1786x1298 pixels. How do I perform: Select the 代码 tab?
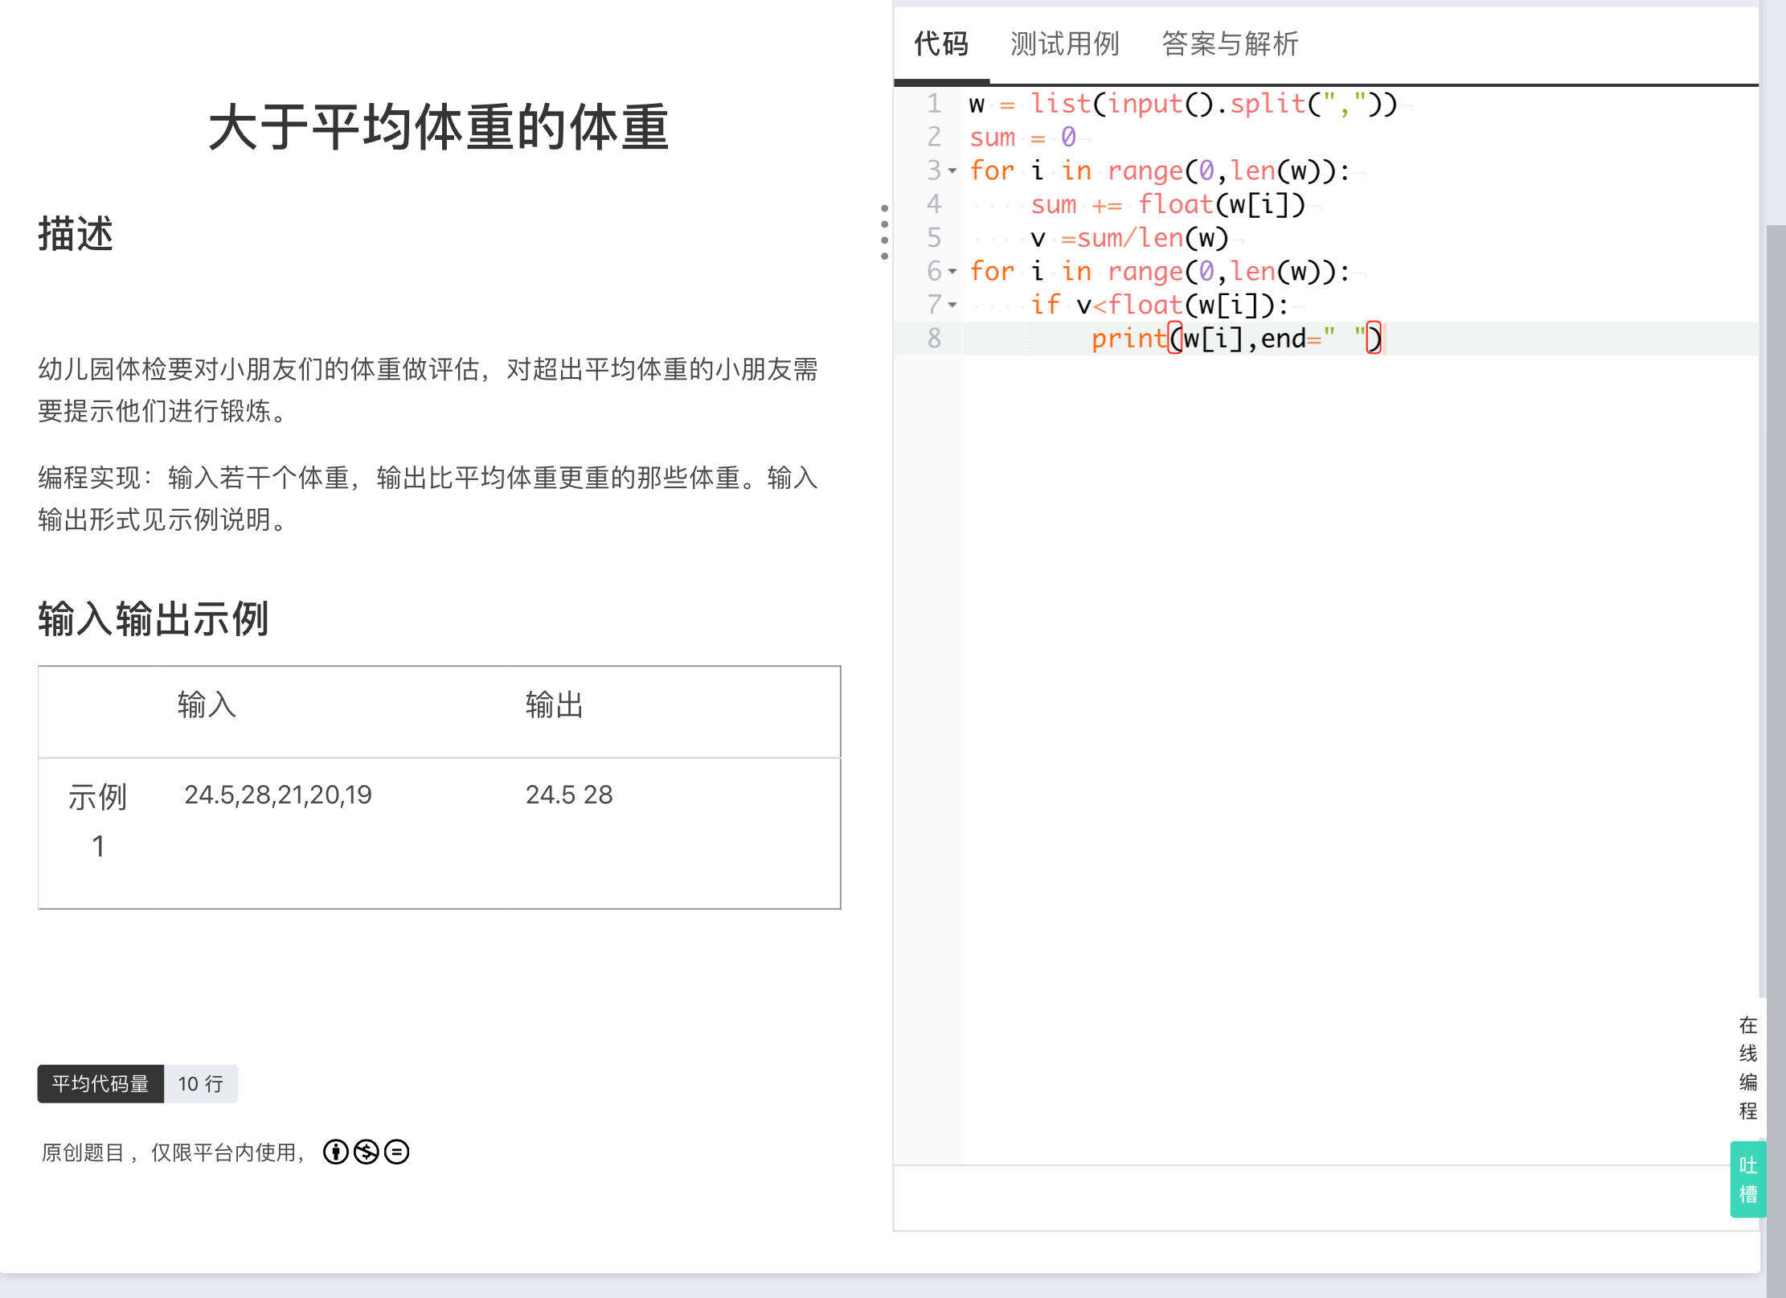point(941,43)
